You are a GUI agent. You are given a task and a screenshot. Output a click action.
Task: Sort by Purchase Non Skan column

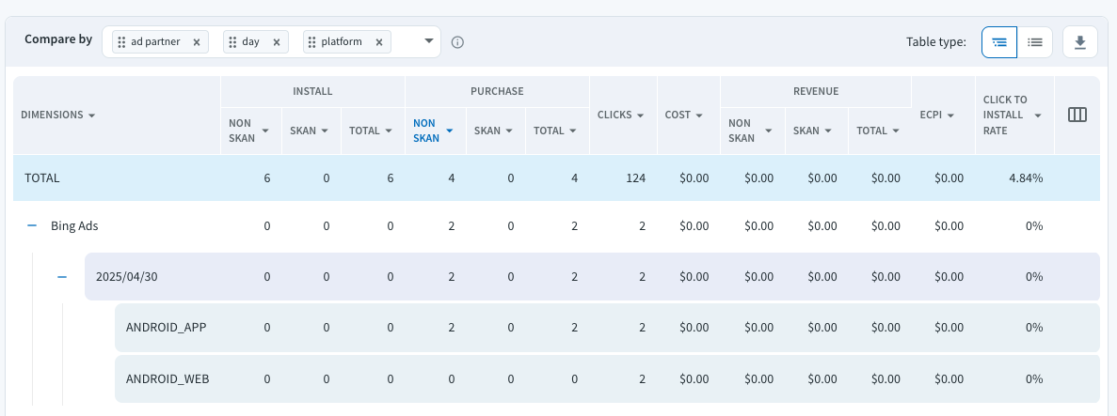(x=450, y=131)
